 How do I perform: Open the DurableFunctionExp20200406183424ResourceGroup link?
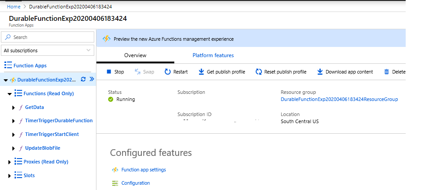[339, 99]
